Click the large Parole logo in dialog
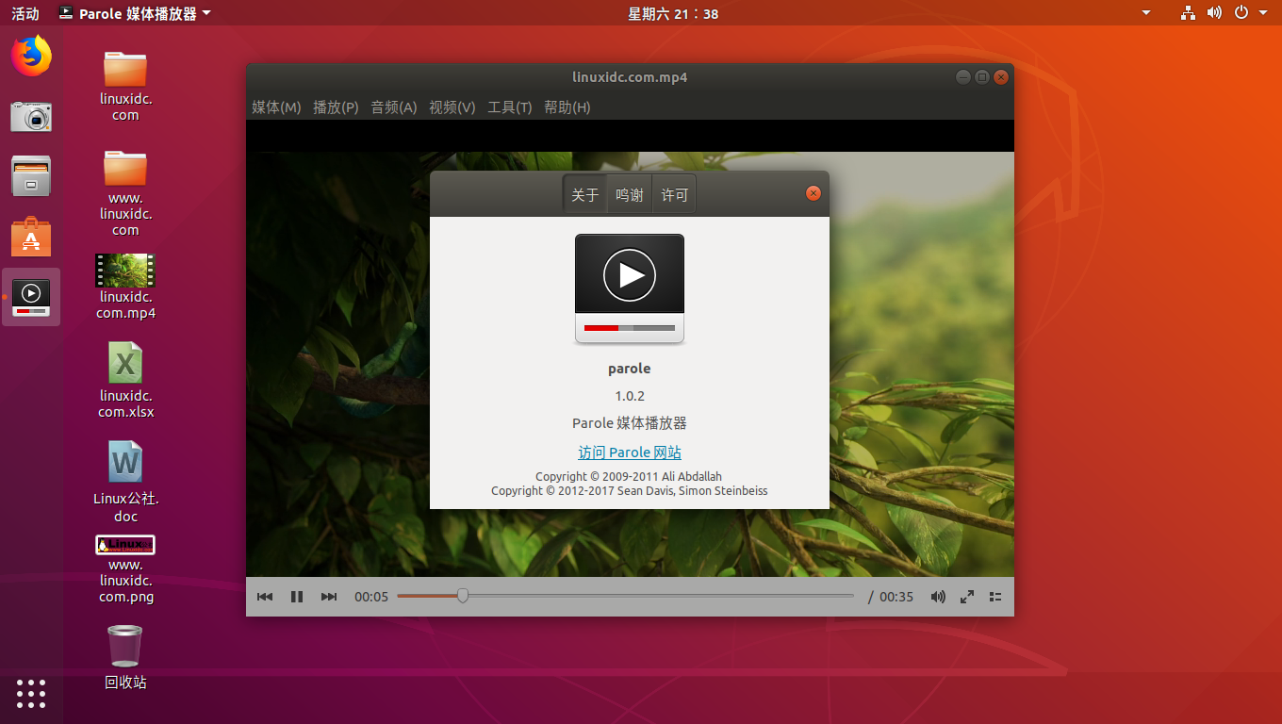1282x724 pixels. coord(630,289)
